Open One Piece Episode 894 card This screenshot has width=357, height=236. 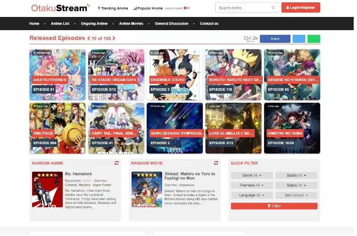[58, 128]
